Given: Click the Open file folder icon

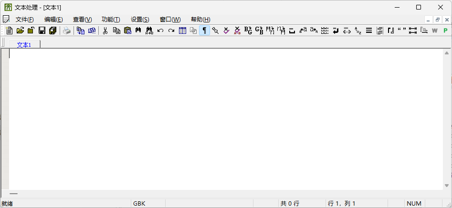Looking at the screenshot, I should [x=20, y=31].
